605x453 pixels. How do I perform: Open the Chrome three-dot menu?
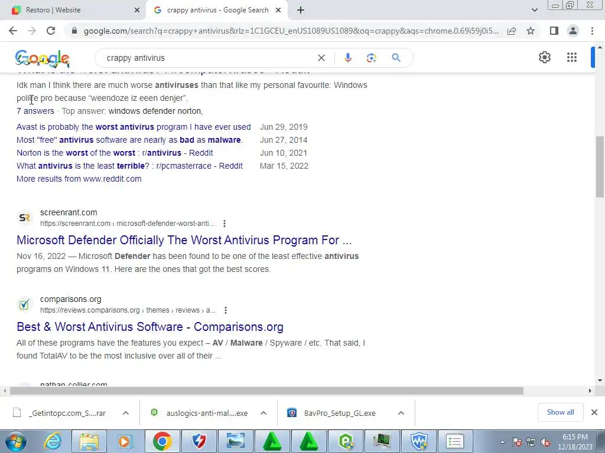pyautogui.click(x=592, y=31)
